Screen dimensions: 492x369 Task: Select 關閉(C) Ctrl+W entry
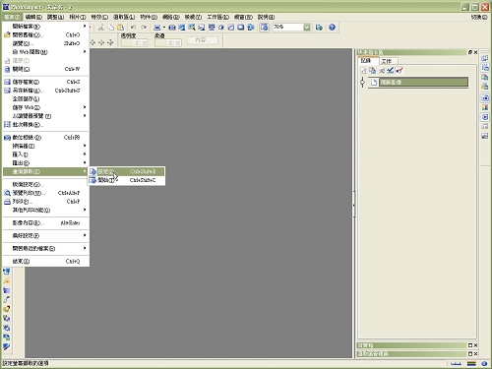[46, 69]
